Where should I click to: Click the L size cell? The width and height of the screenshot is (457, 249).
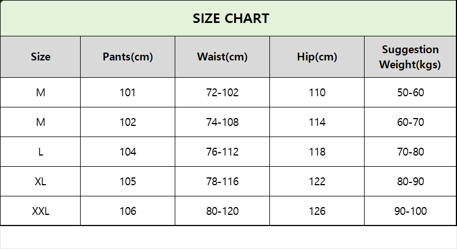coord(40,152)
